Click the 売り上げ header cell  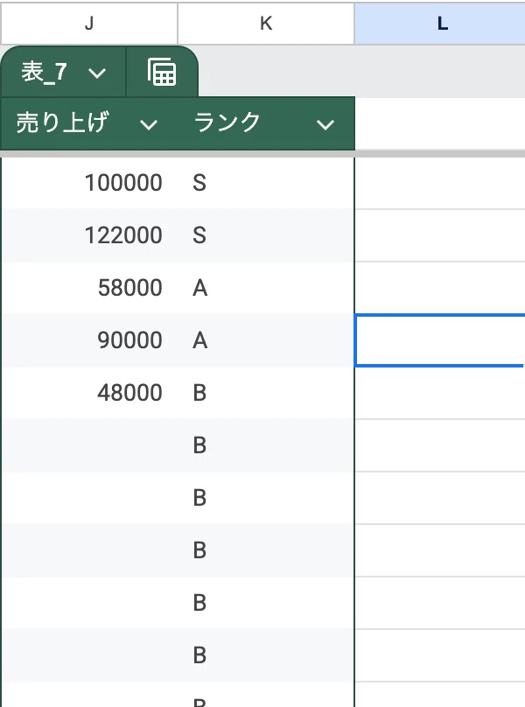click(x=89, y=123)
